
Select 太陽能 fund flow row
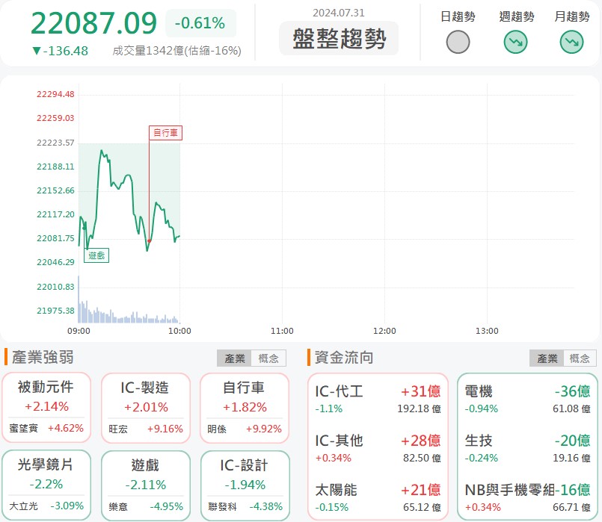click(x=378, y=498)
